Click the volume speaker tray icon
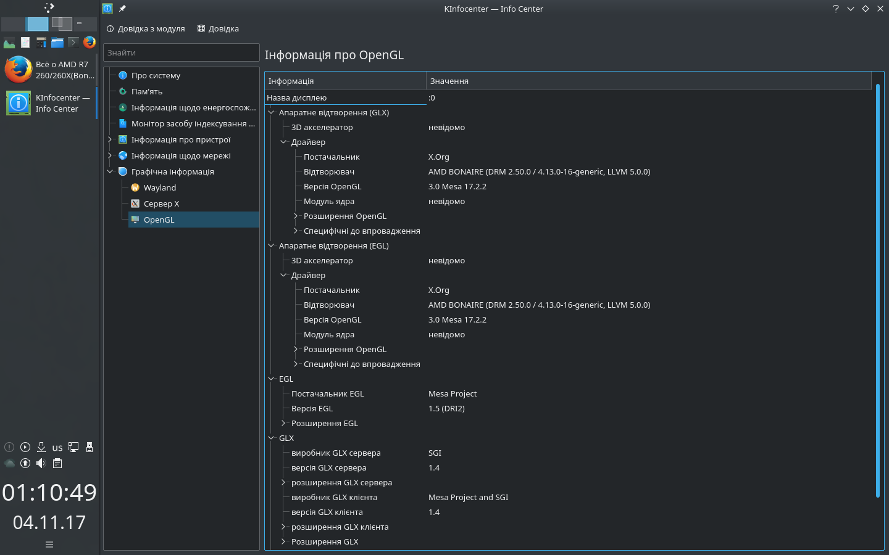 41,463
